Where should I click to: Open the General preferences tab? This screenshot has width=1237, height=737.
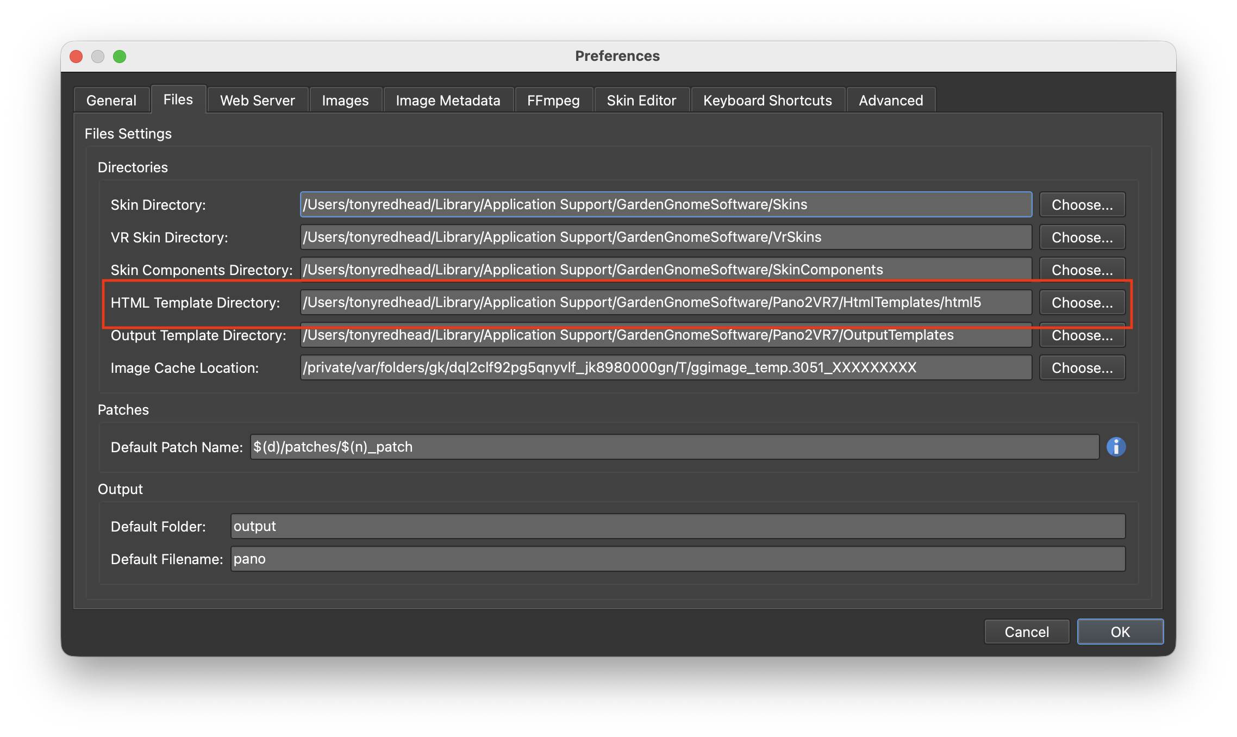(111, 101)
